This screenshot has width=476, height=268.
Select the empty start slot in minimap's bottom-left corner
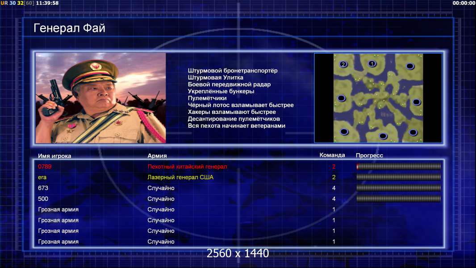pos(344,132)
